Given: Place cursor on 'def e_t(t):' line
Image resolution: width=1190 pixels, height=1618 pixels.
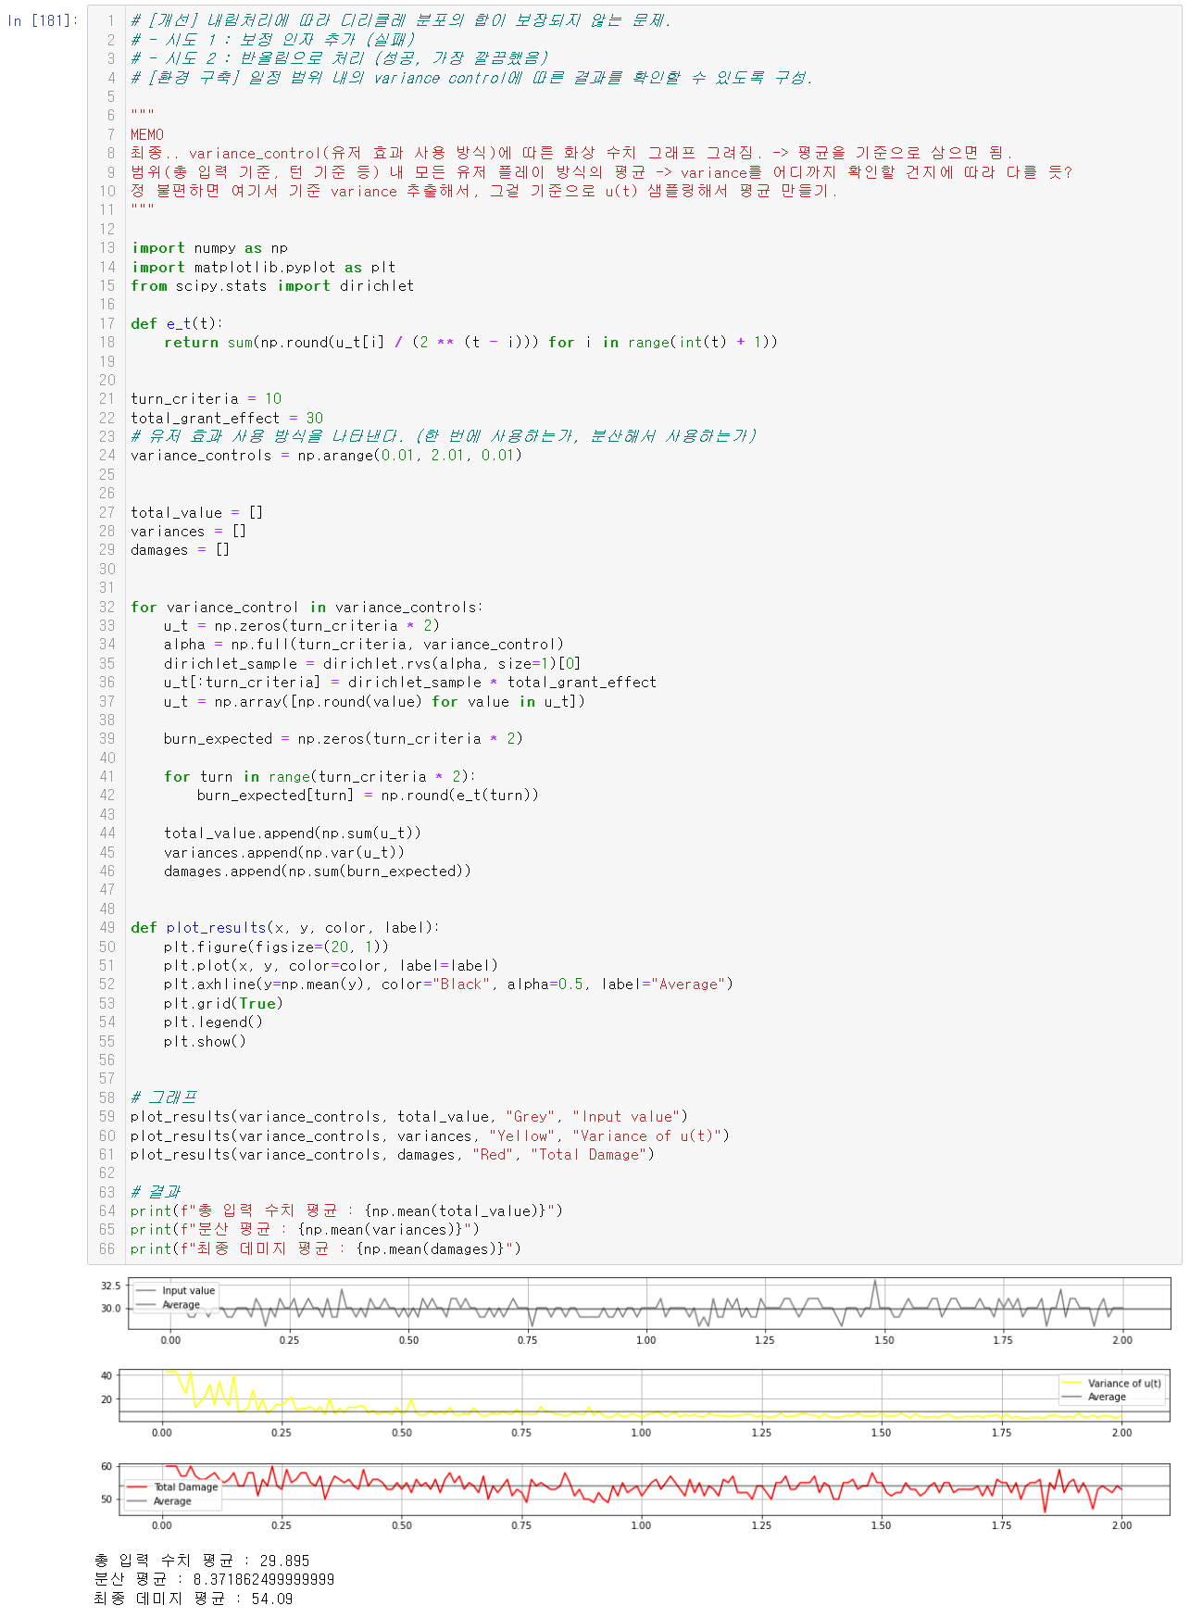Looking at the screenshot, I should [176, 323].
